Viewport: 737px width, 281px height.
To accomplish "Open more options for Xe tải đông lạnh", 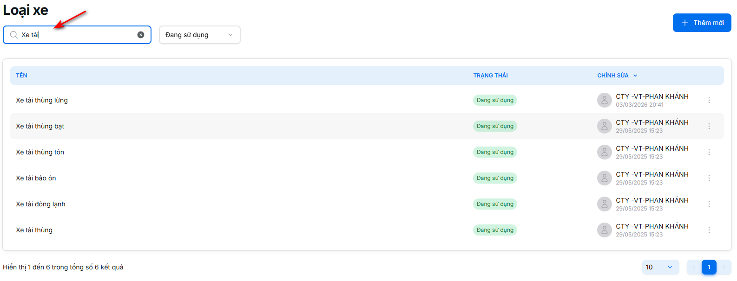I will coord(709,204).
